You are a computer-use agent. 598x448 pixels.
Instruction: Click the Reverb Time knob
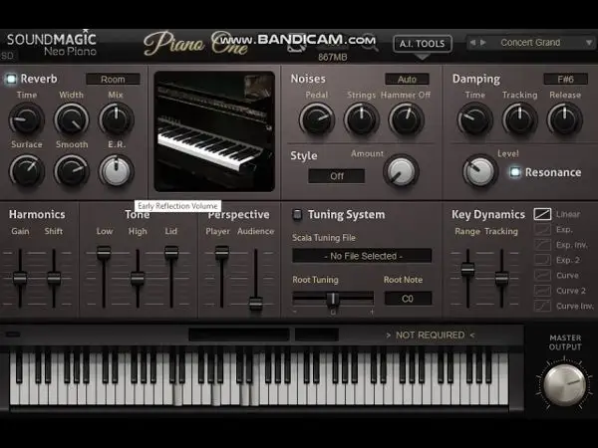[26, 120]
